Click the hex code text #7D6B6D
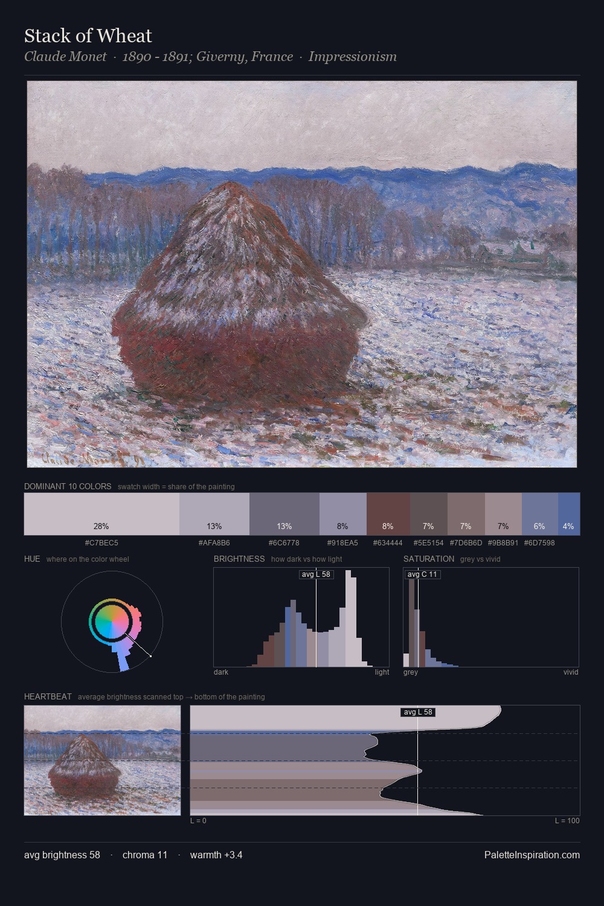 coord(466,543)
